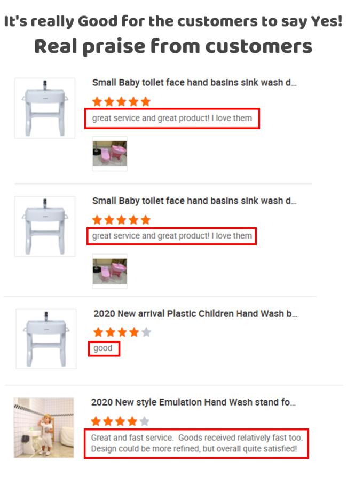Click second review's white sink product thumbnail
This screenshot has width=347, height=477.
[x=45, y=226]
